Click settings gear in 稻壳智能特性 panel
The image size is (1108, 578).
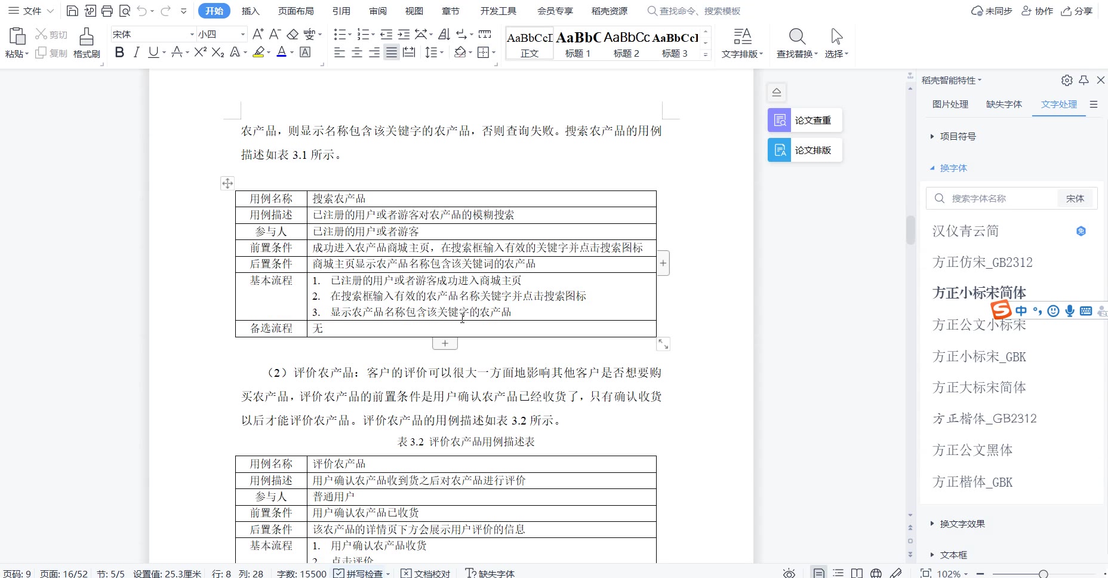[x=1067, y=80]
